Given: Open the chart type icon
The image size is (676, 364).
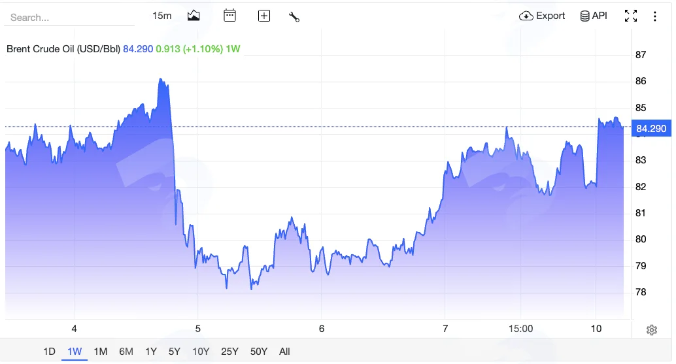Looking at the screenshot, I should click(x=194, y=16).
